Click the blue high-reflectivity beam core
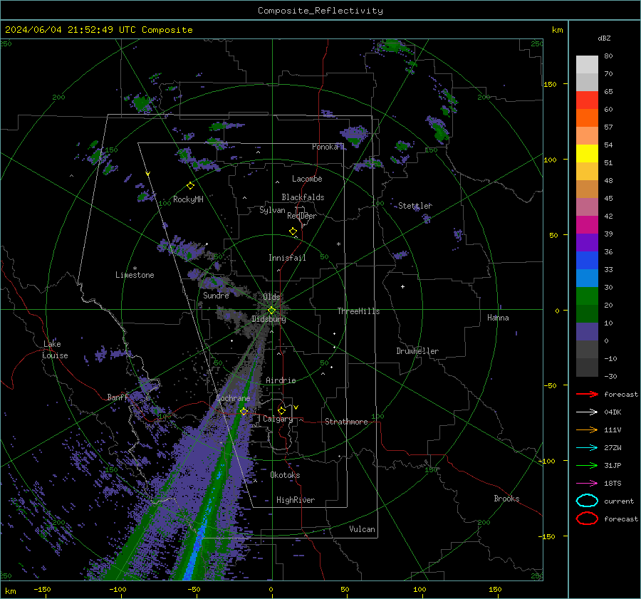The width and height of the screenshot is (641, 599). click(x=199, y=544)
